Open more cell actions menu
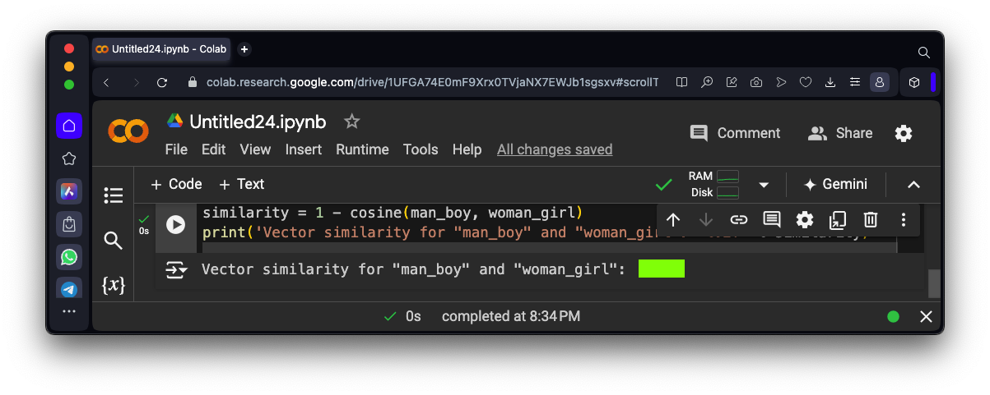The width and height of the screenshot is (990, 395). (904, 219)
